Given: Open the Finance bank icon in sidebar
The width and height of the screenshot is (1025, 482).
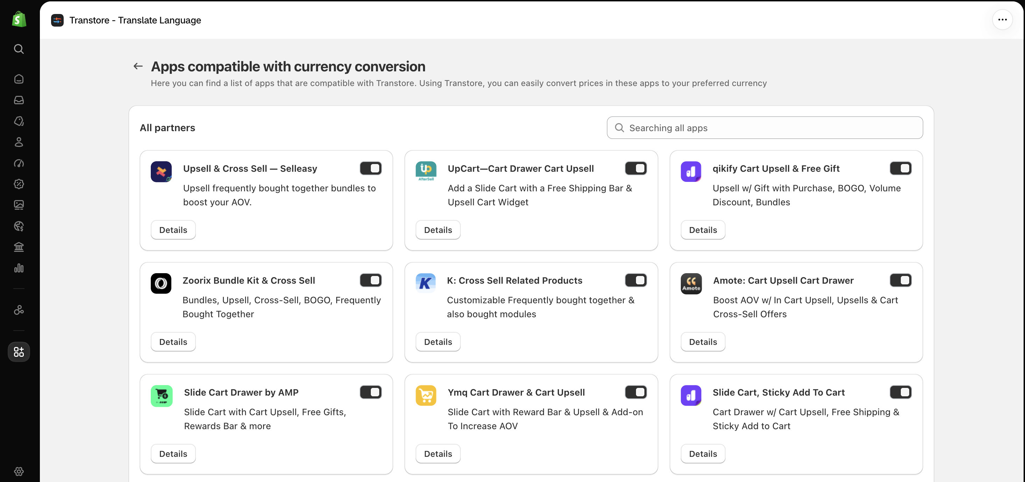Looking at the screenshot, I should [x=19, y=247].
